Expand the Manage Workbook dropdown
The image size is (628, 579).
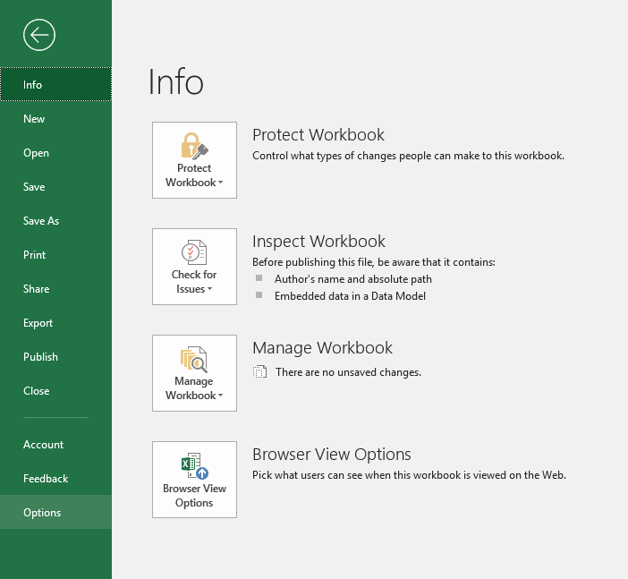194,388
